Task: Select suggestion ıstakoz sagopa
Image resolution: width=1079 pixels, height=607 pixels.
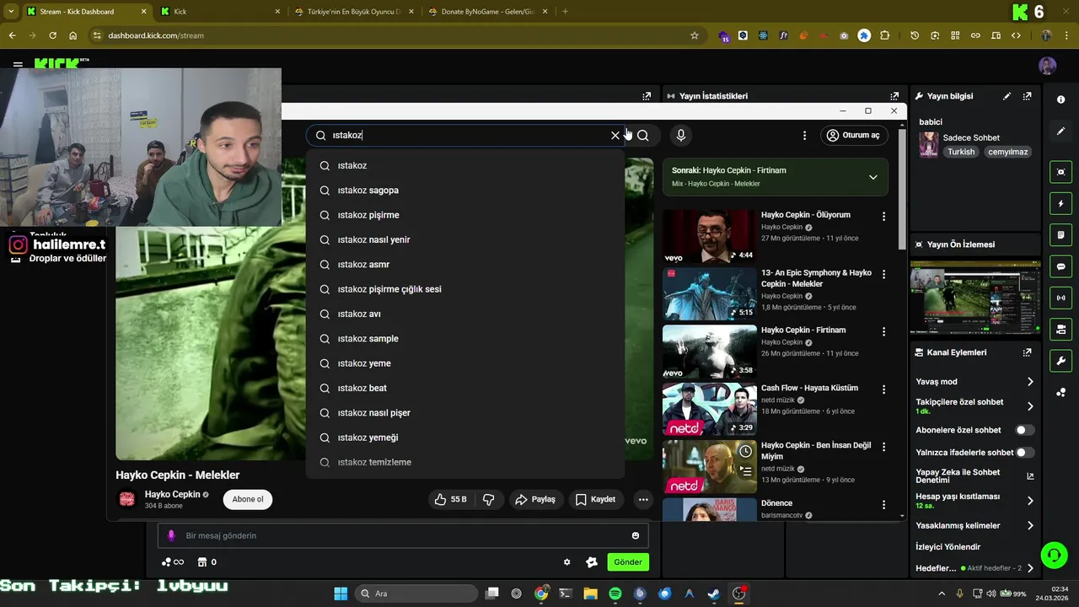Action: coord(465,191)
